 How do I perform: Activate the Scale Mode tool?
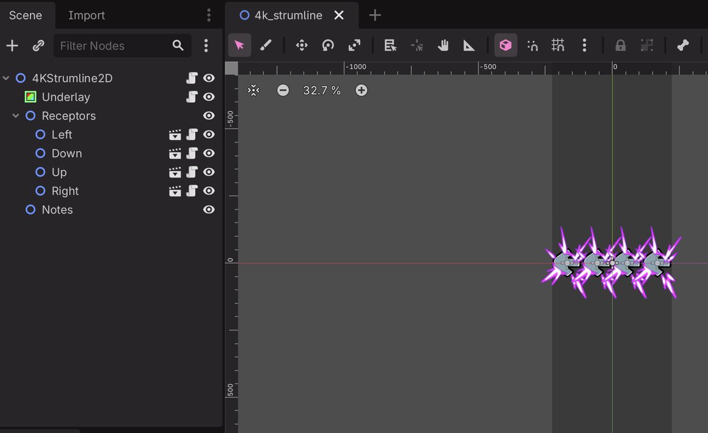point(355,45)
